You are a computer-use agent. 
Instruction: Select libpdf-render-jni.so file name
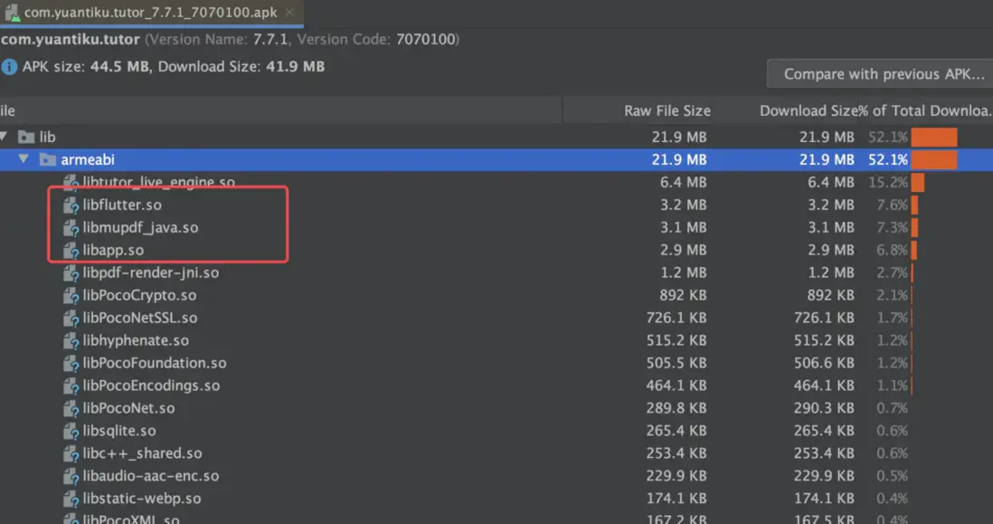tap(151, 273)
